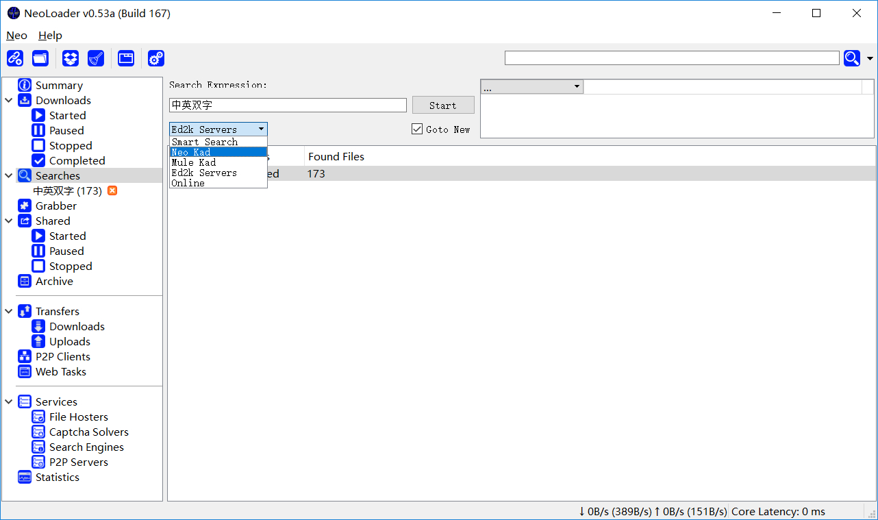This screenshot has height=520, width=878.
Task: Choose Online from the dropdown list
Action: 218,183
